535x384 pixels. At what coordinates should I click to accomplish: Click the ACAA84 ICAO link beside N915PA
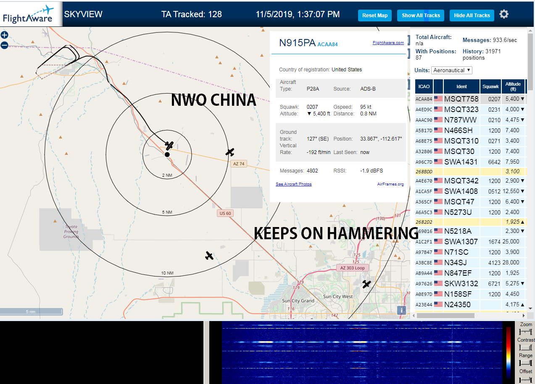[x=327, y=44]
